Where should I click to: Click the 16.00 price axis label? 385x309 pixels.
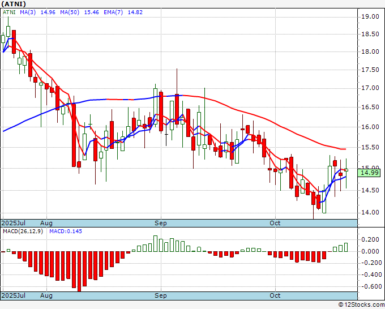pos(370,127)
